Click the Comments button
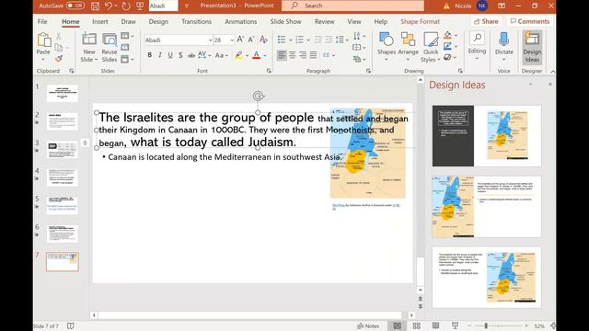 coord(530,21)
